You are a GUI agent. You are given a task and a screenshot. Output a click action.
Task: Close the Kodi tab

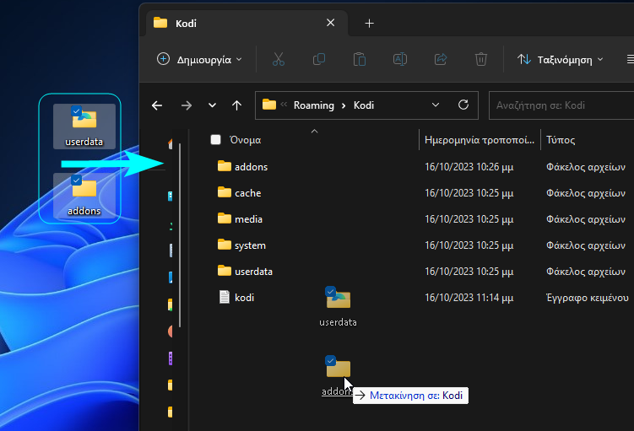click(x=330, y=23)
